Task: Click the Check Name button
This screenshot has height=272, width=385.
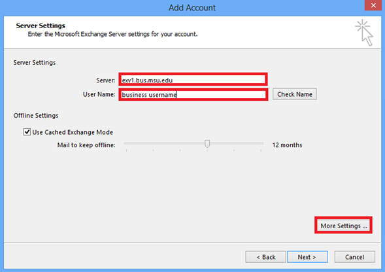Action: click(295, 94)
